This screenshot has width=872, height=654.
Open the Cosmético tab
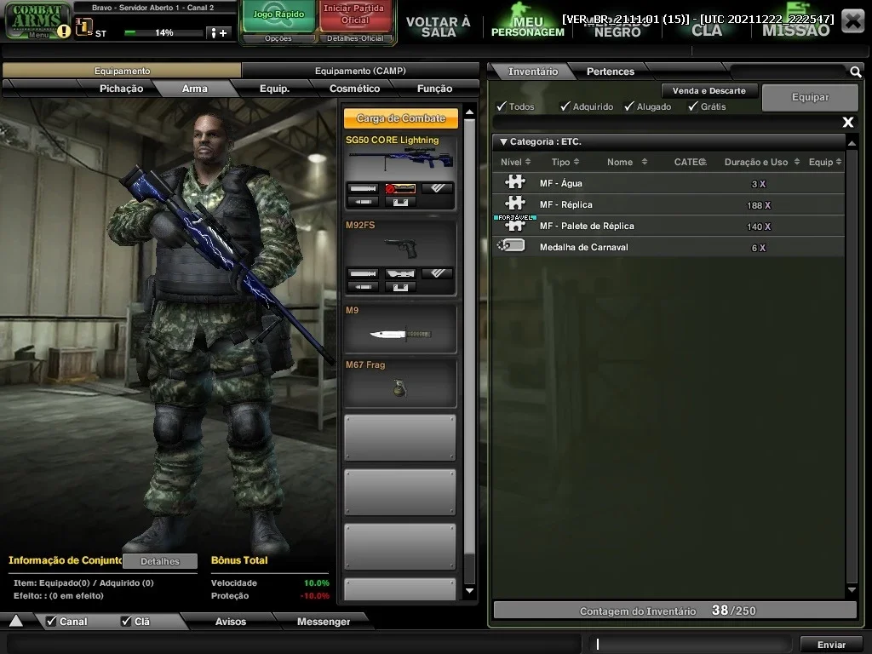[355, 89]
